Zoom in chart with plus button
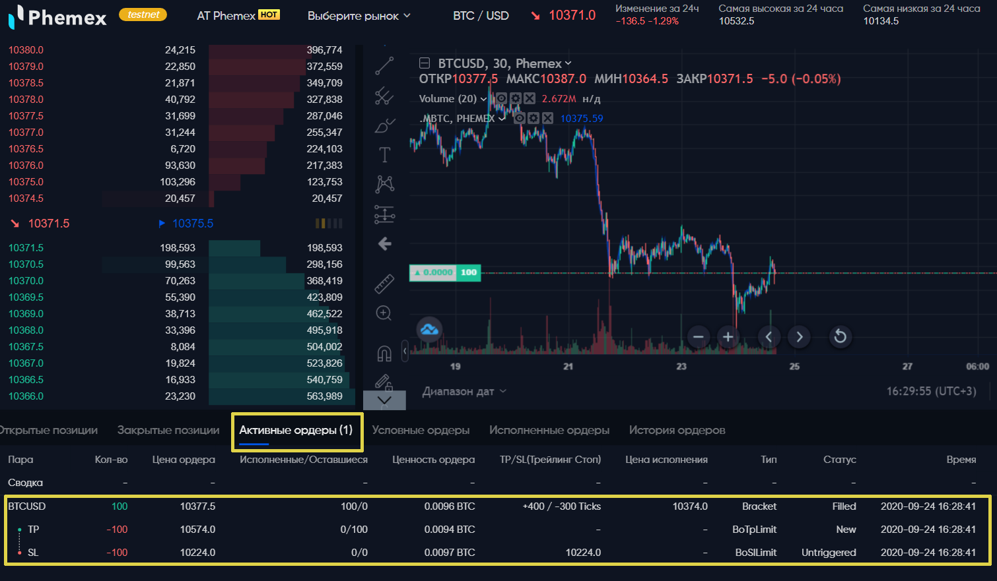The width and height of the screenshot is (997, 581). (728, 337)
